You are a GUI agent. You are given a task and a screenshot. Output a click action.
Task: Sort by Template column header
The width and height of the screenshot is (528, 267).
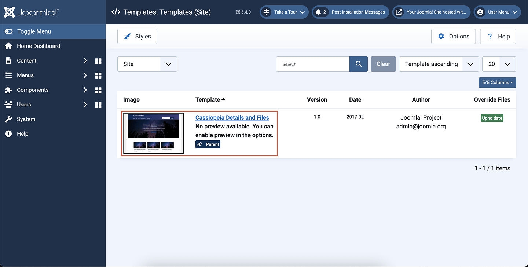click(210, 99)
